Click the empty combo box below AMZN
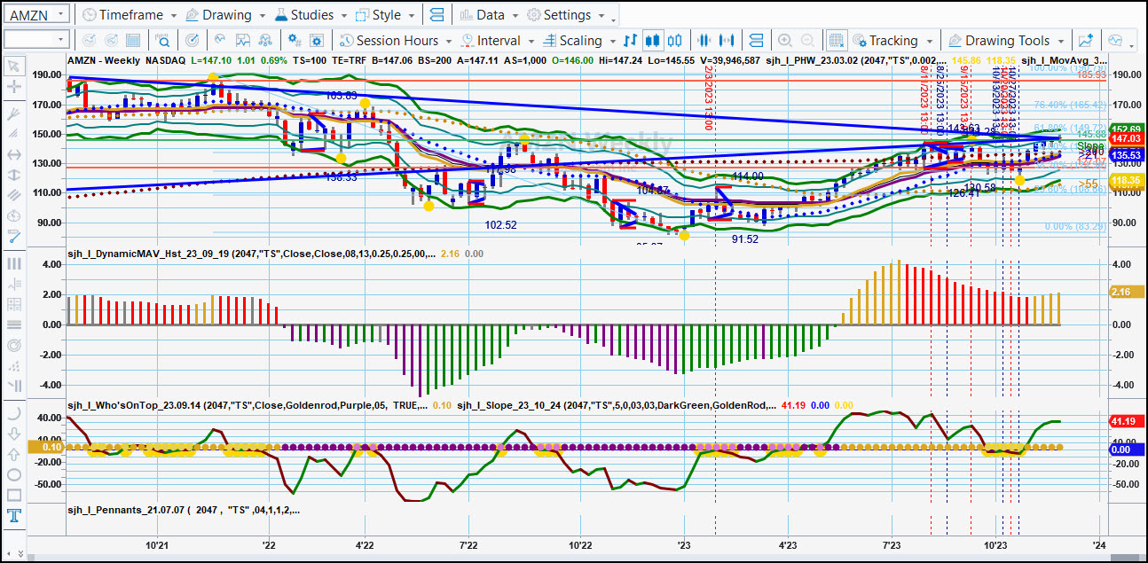 tap(36, 40)
